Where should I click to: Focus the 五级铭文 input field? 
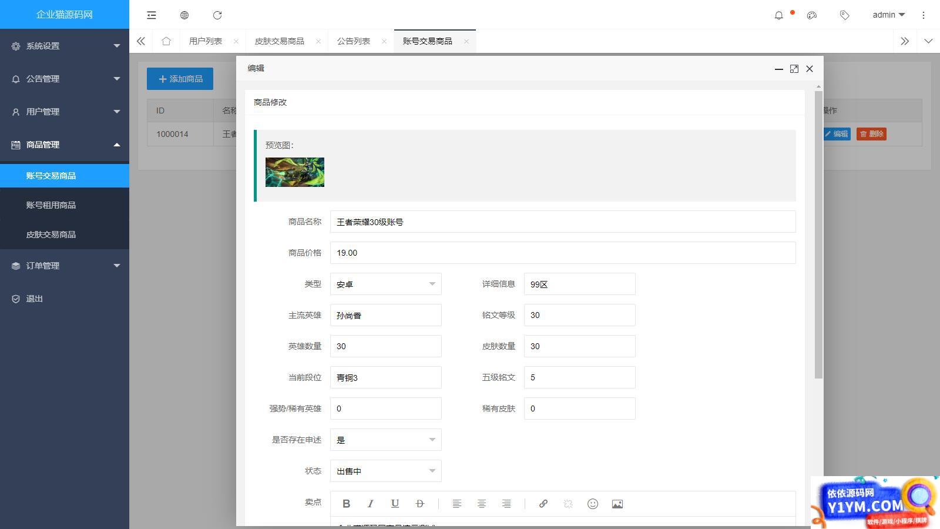click(580, 377)
